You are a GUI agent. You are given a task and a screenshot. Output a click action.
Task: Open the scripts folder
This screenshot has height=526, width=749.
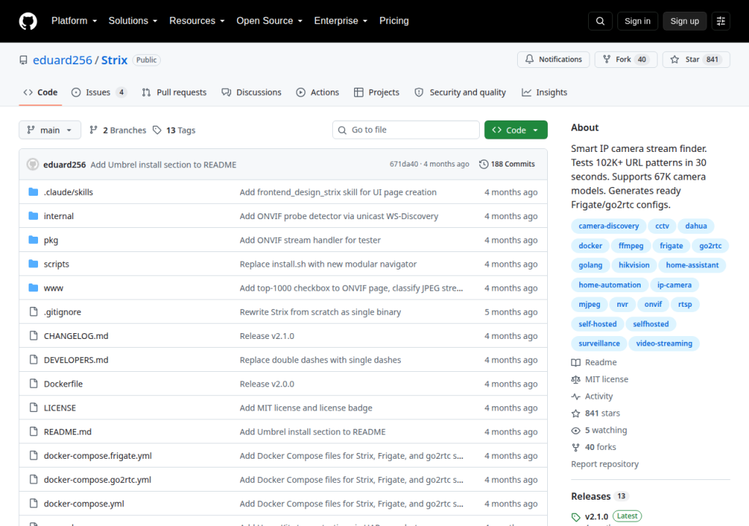(56, 264)
